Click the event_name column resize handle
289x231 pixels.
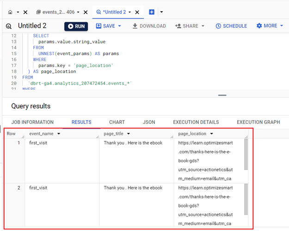pos(97,137)
